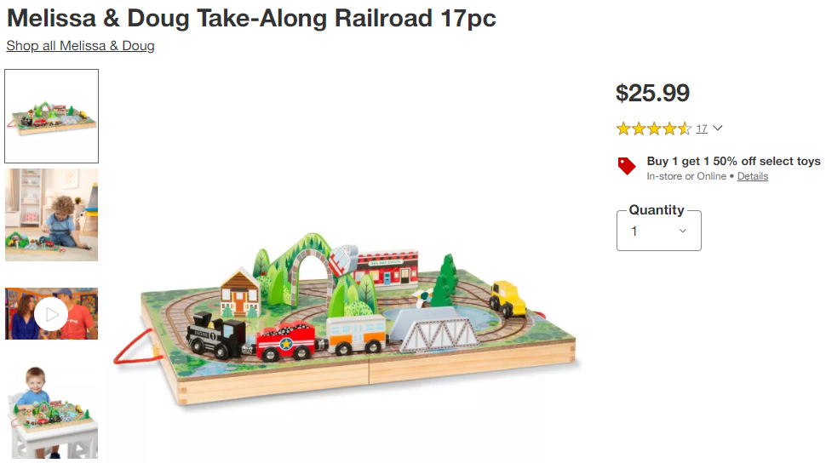Click the half-filled fifth star
The image size is (826, 463).
685,129
